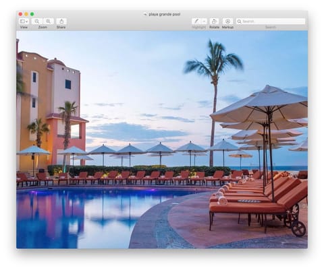Minimize the window with the yellow button
Viewport: 324px width, 270px height.
coord(26,14)
